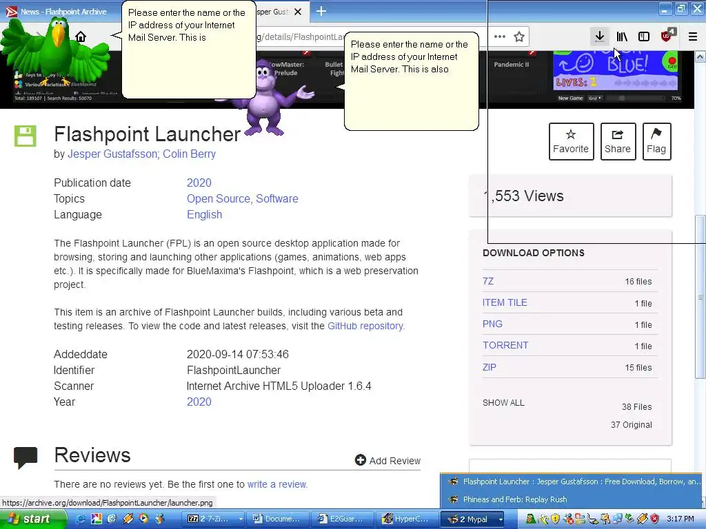Click the Addeddate value 2020-09-14 07:53:46
Screen dimensions: 706x529
(x=238, y=354)
